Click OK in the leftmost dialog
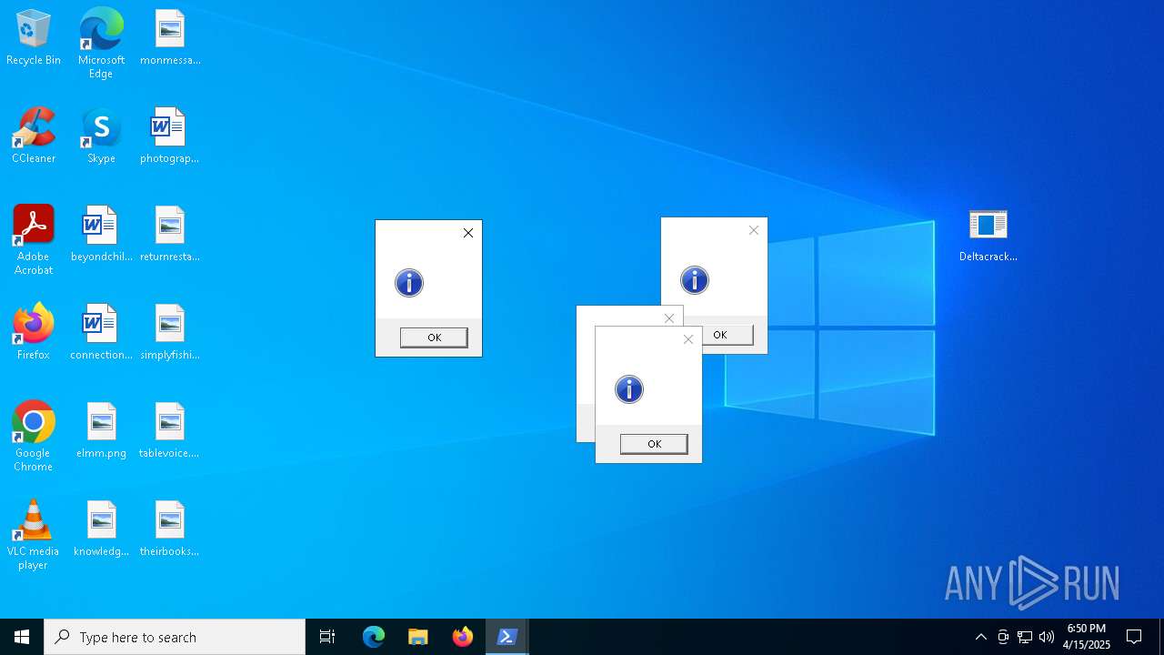Screen dimensions: 1164x655 point(434,338)
